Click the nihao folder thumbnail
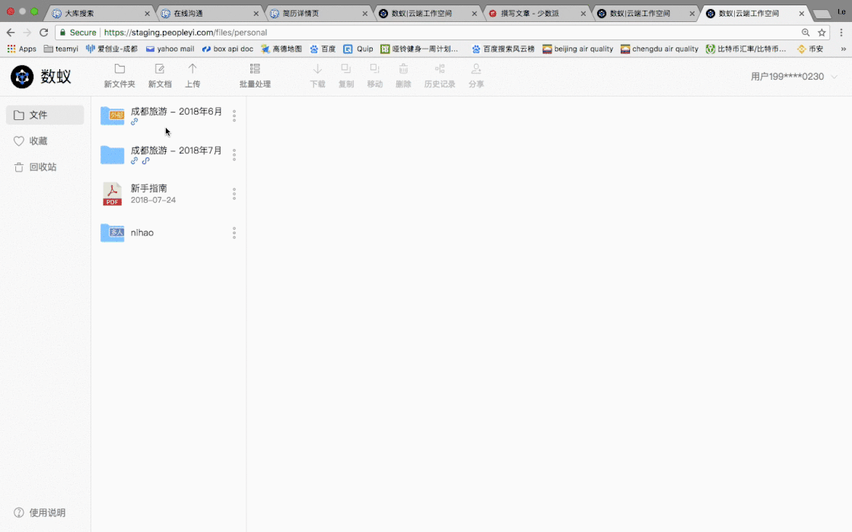The width and height of the screenshot is (852, 532). click(113, 233)
